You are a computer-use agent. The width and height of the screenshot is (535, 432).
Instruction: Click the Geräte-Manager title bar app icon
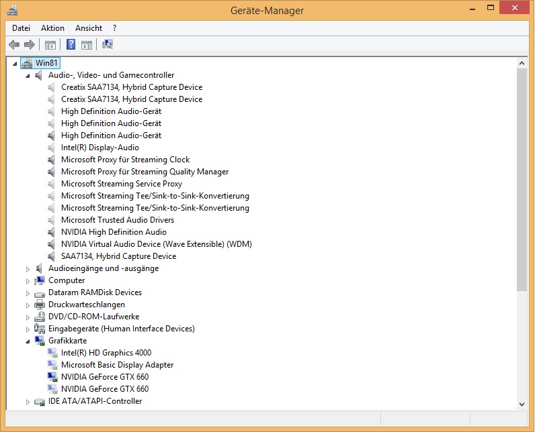[12, 11]
